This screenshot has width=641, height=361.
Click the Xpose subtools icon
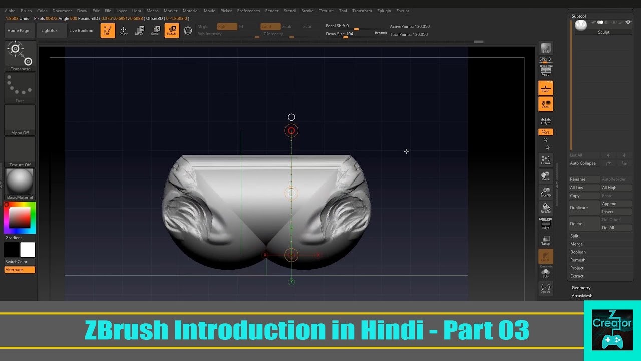coord(546,288)
